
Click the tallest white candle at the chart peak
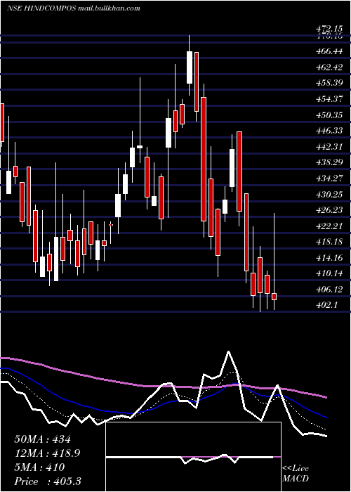point(190,67)
